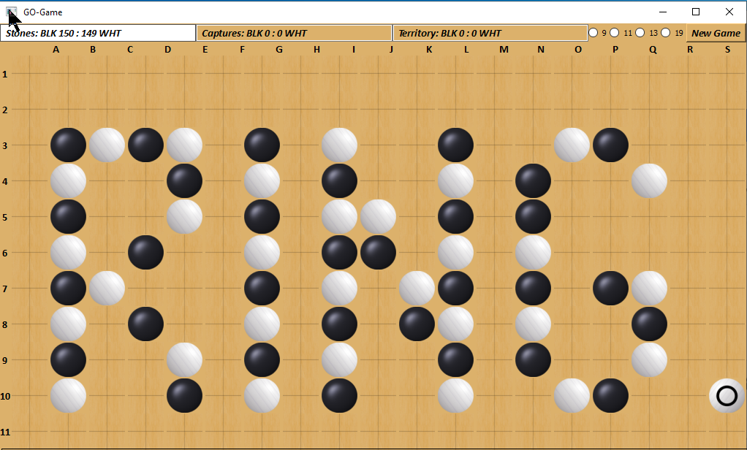
Task: Select the 9 board size radio button
Action: [x=594, y=33]
